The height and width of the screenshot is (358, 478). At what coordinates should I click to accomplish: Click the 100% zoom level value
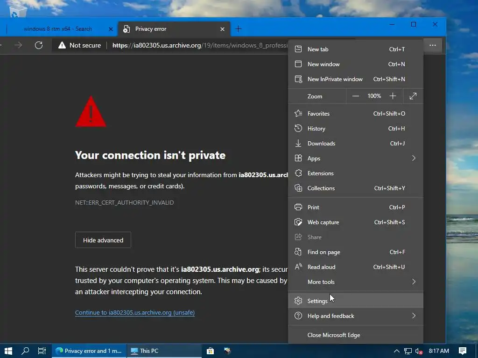point(374,96)
